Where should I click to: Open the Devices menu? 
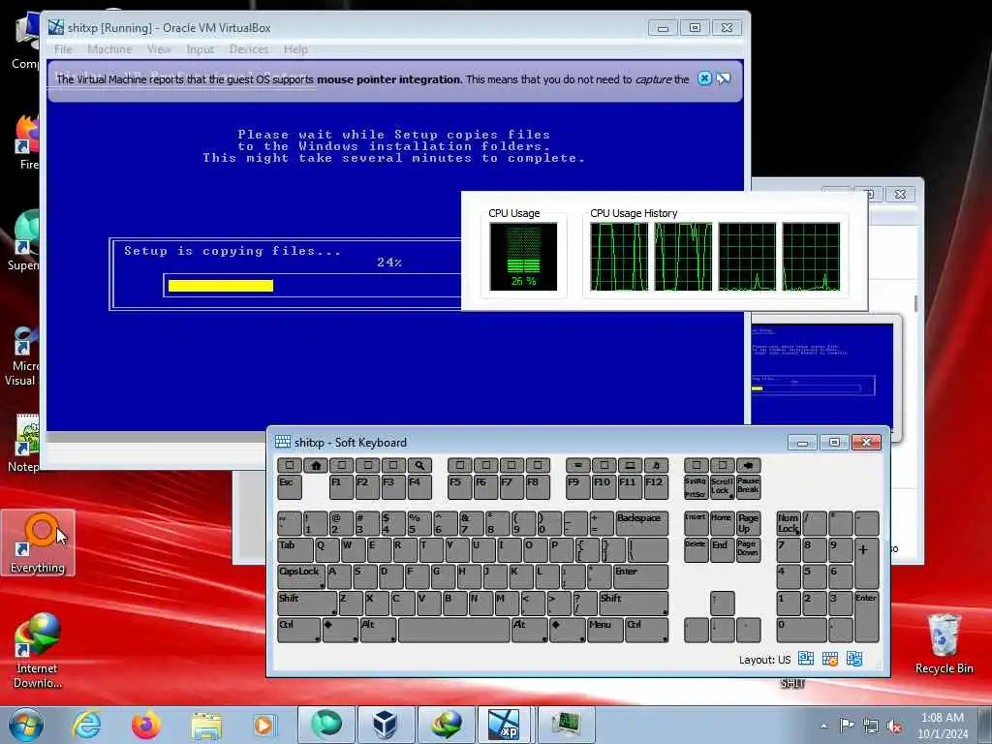(x=249, y=49)
